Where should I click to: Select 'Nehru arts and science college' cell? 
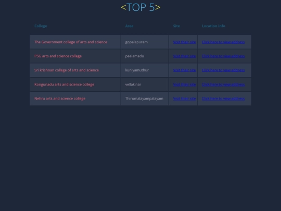pos(75,98)
